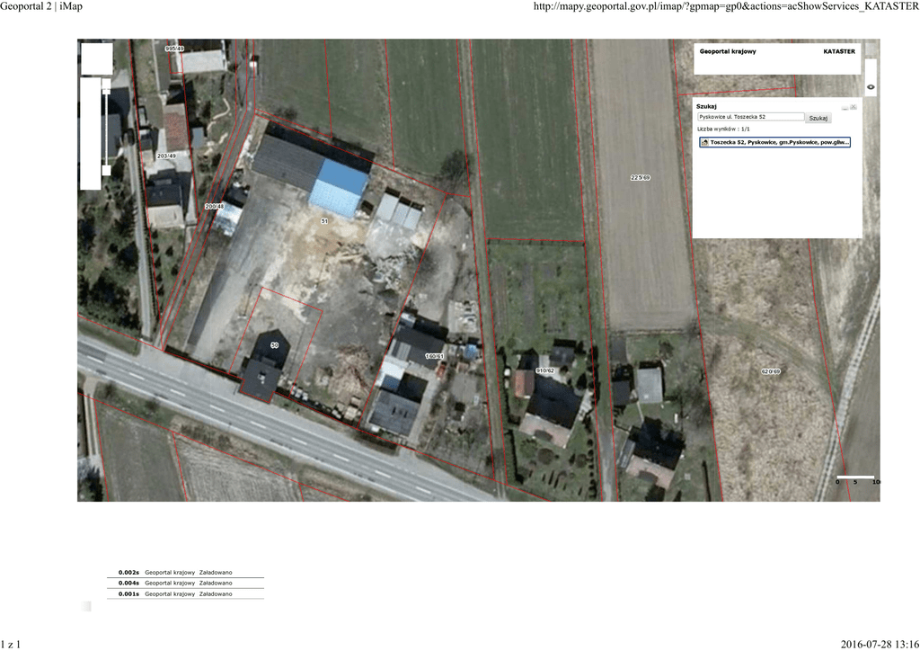Click parcel label 51 on map
This screenshot has height=651, width=920.
click(x=324, y=220)
